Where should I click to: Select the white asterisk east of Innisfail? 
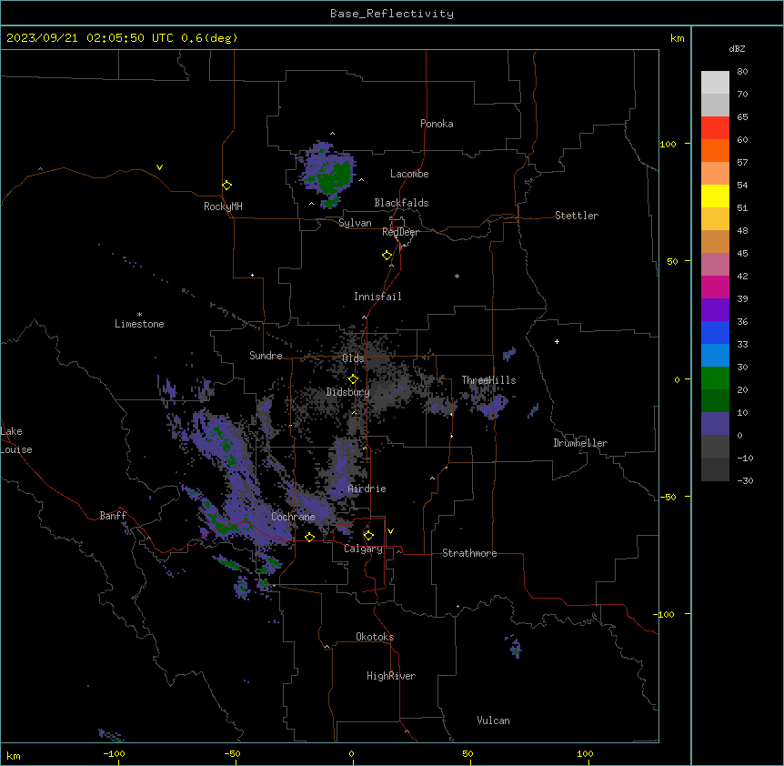[x=457, y=277]
